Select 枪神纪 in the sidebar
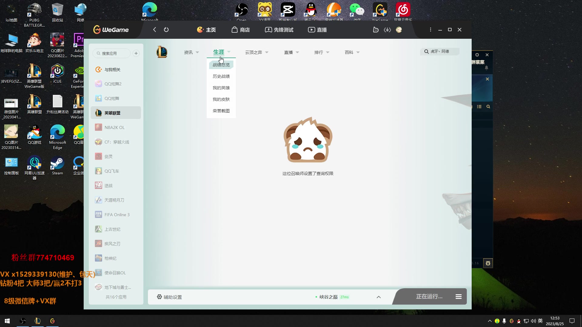582x327 pixels. tap(116, 258)
